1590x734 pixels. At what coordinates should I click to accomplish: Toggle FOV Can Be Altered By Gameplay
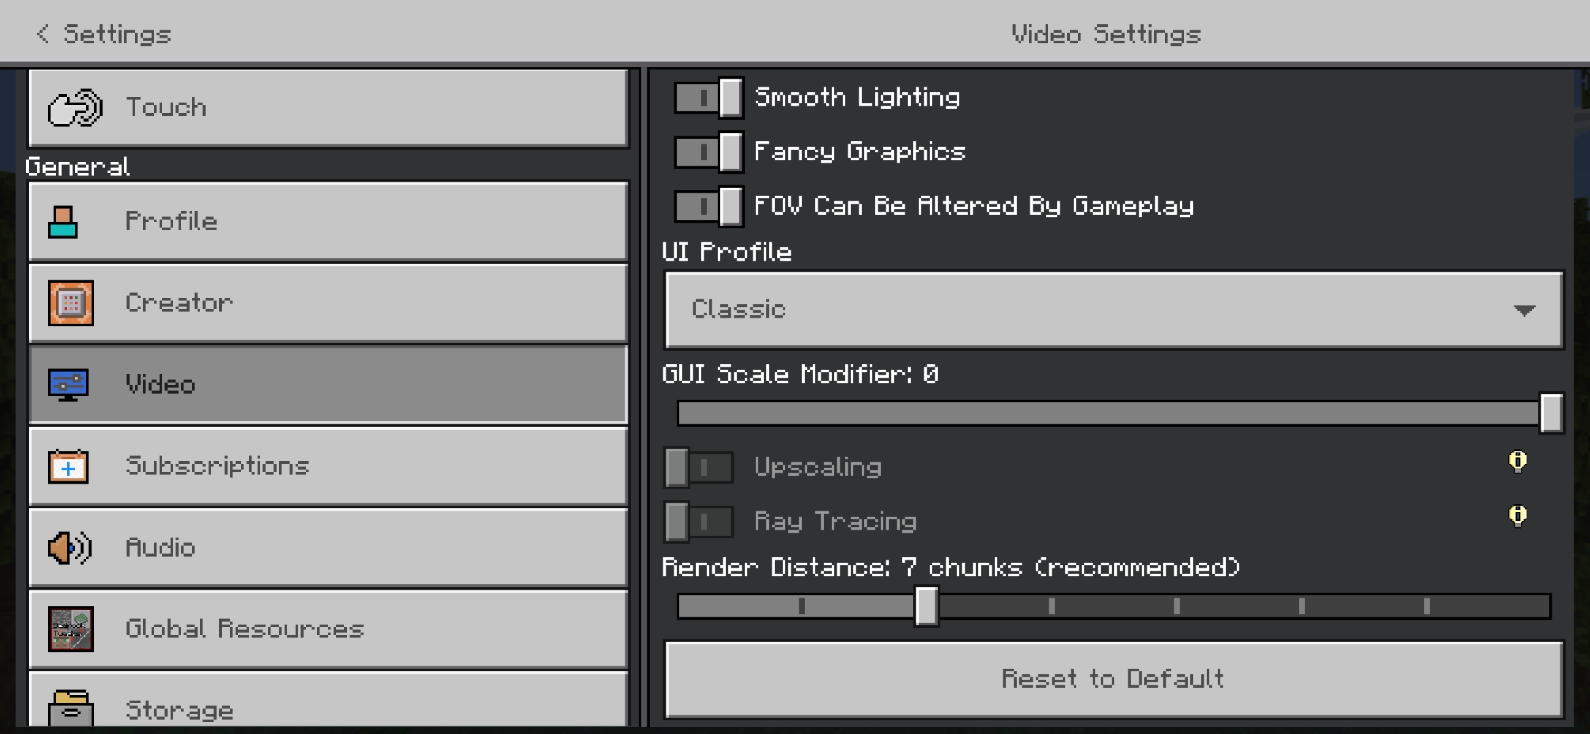pyautogui.click(x=708, y=206)
